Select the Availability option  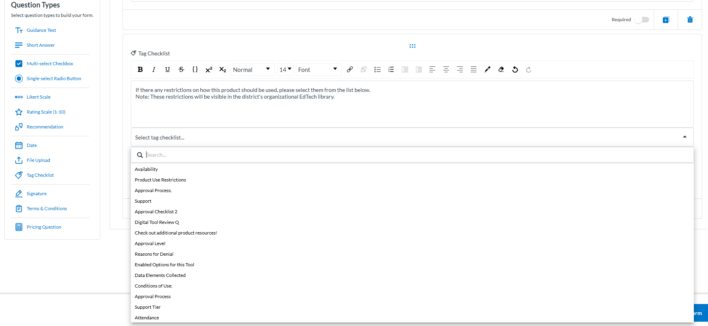146,169
